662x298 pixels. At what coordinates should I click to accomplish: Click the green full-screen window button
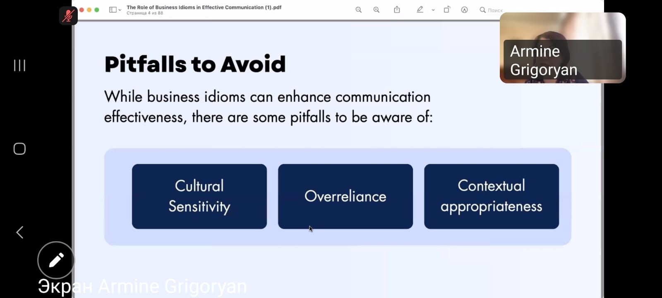pyautogui.click(x=97, y=10)
